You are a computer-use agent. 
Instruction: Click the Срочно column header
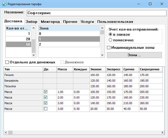click(131, 69)
